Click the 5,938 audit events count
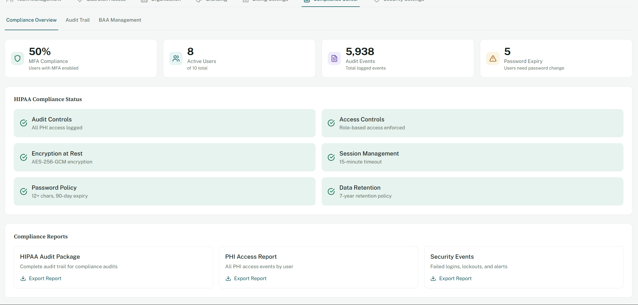 (x=360, y=52)
